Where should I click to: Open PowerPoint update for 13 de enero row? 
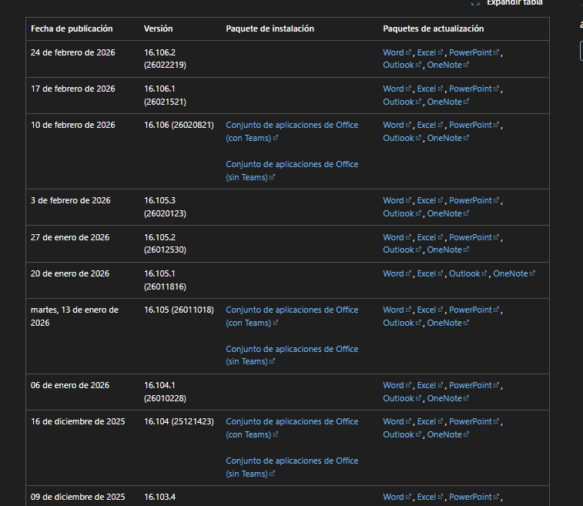(x=474, y=310)
